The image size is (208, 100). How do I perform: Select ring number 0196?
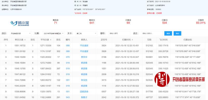pos(104,57)
